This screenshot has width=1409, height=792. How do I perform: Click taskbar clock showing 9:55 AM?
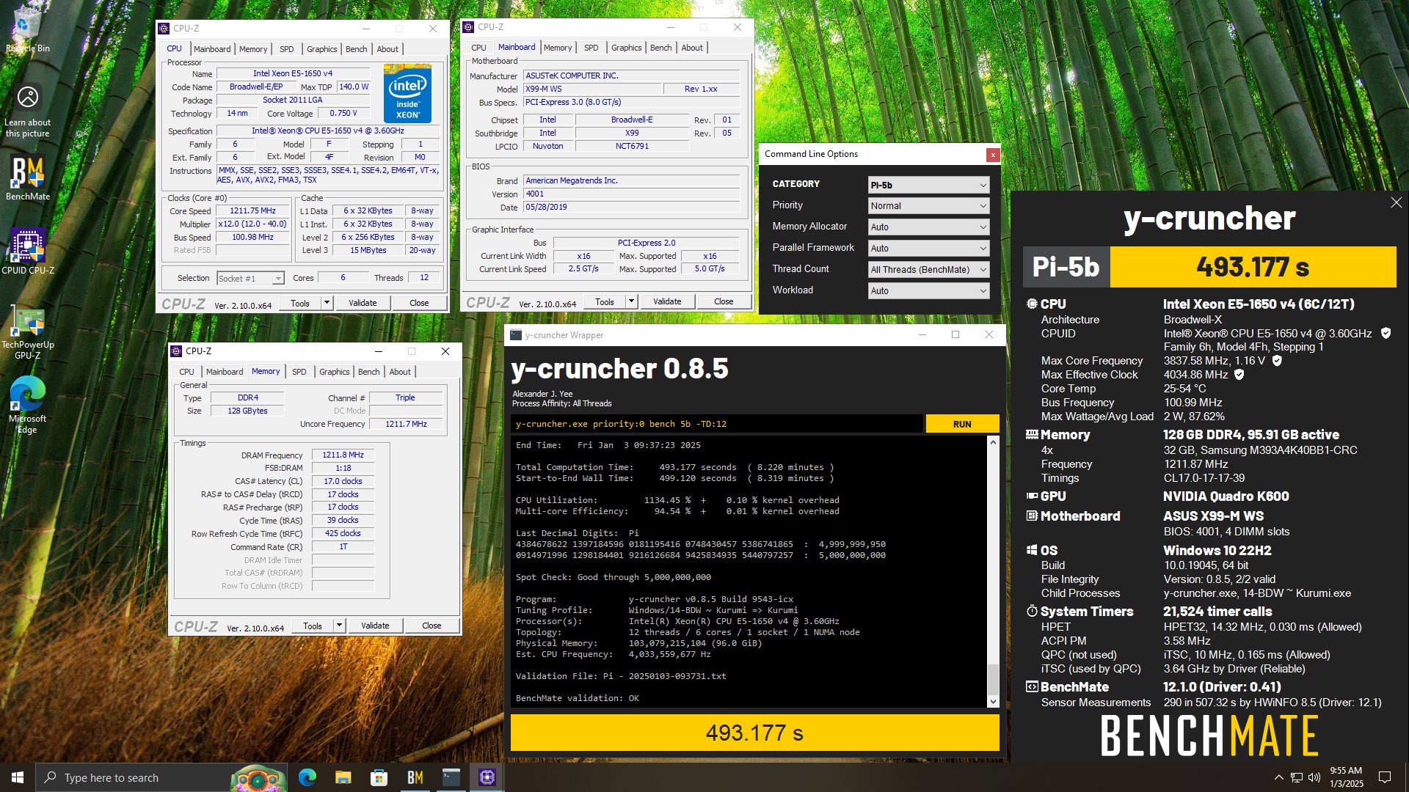pos(1346,777)
